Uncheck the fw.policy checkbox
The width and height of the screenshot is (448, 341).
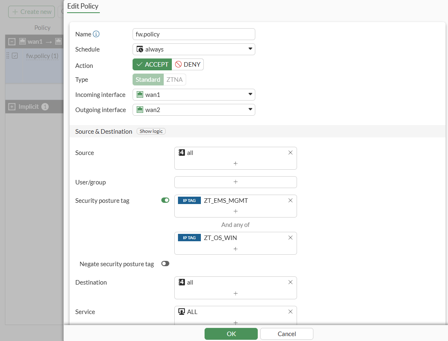[x=15, y=56]
